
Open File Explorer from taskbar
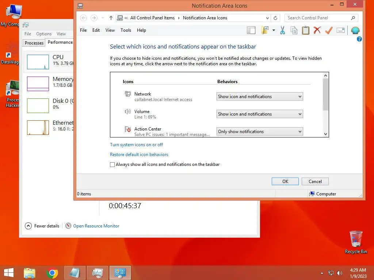coord(30,273)
